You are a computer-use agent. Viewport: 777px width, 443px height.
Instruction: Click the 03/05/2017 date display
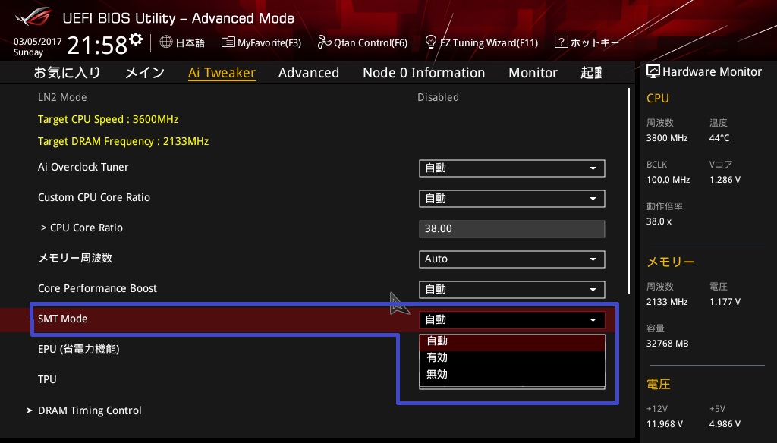click(38, 42)
